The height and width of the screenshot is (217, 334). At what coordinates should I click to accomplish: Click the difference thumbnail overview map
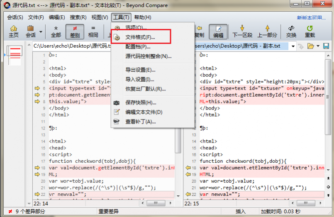coord(15,55)
